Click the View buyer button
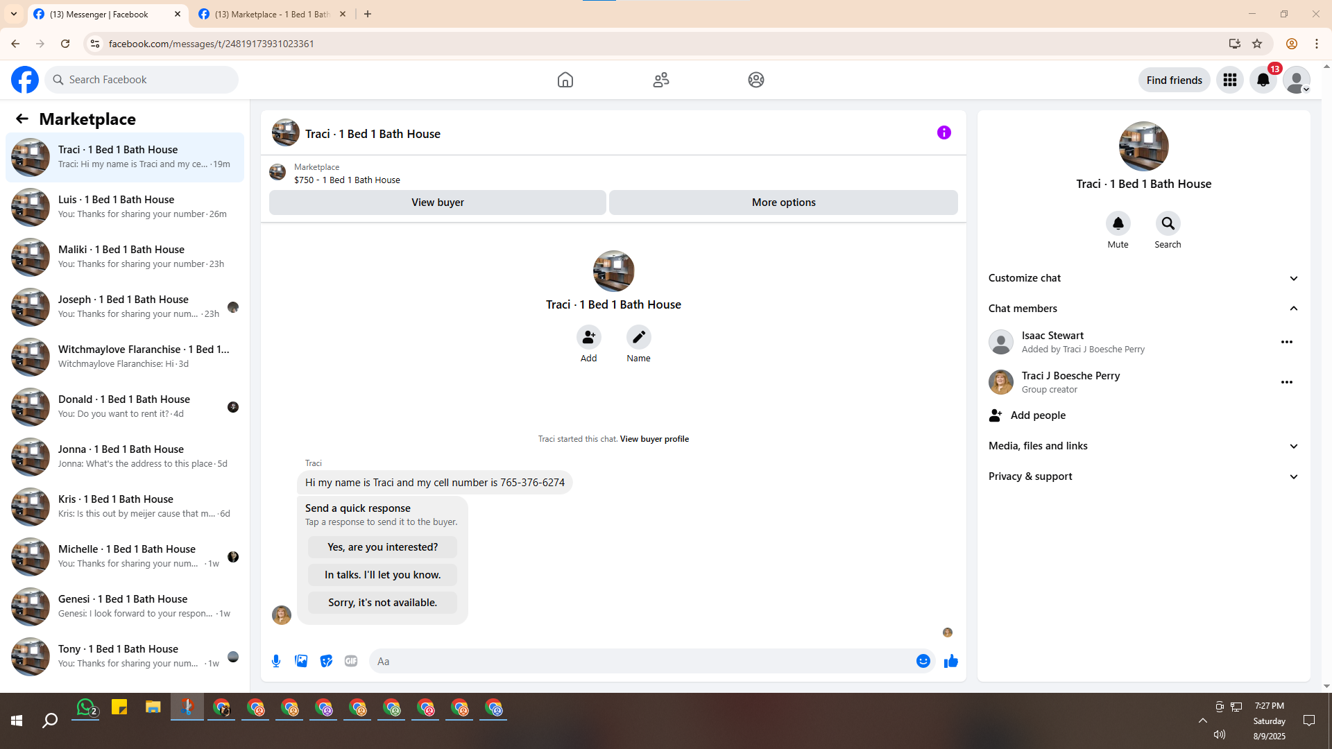 click(437, 203)
